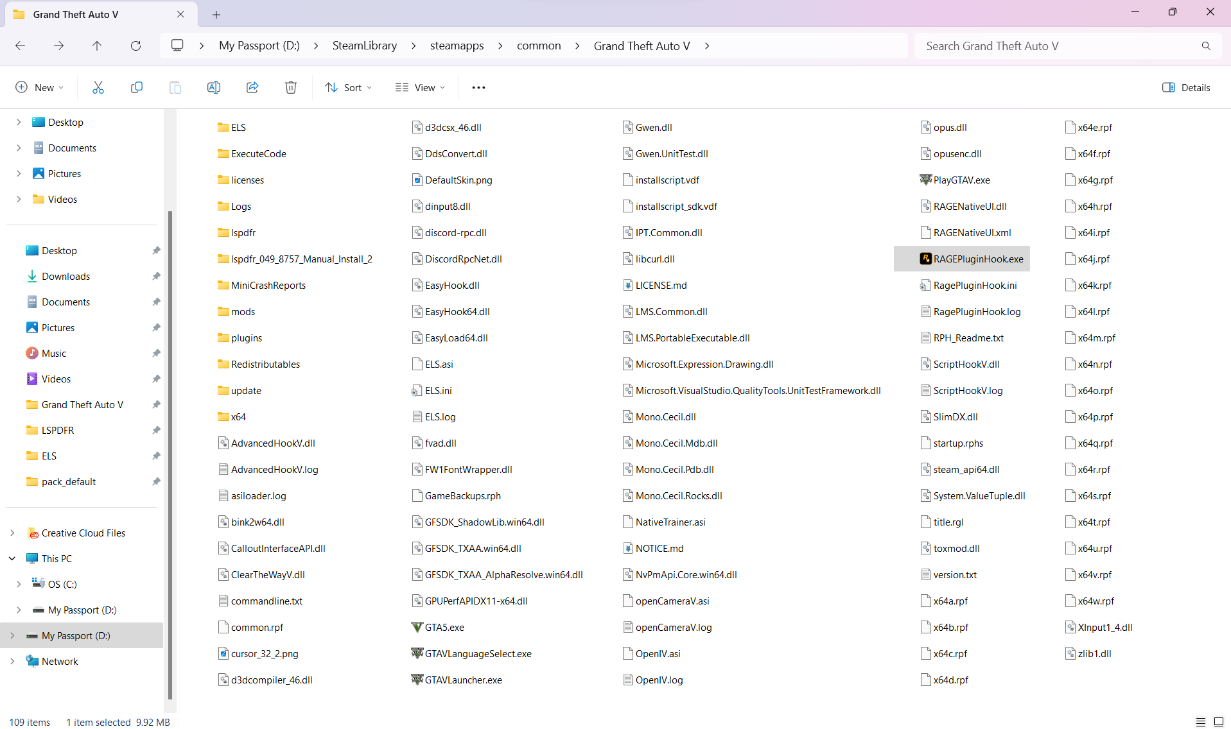Screen dimensions: 1231x729
Task: Click the Share icon in toolbar
Action: point(252,87)
